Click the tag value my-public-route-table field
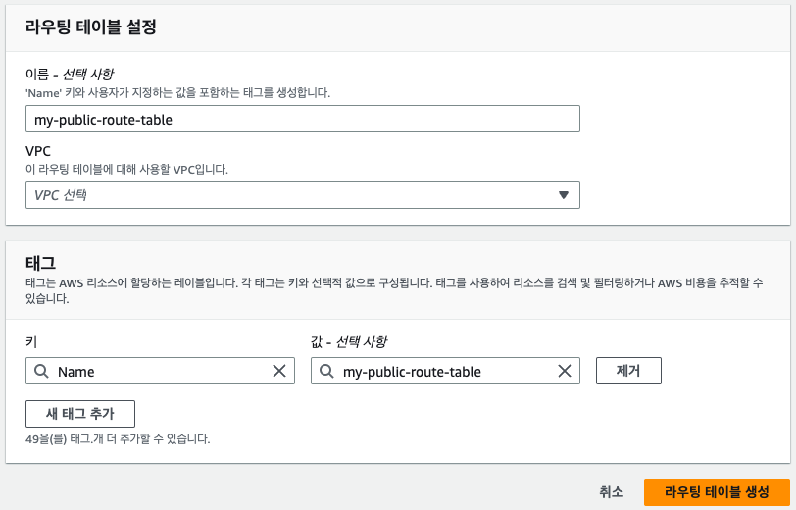 coord(445,371)
